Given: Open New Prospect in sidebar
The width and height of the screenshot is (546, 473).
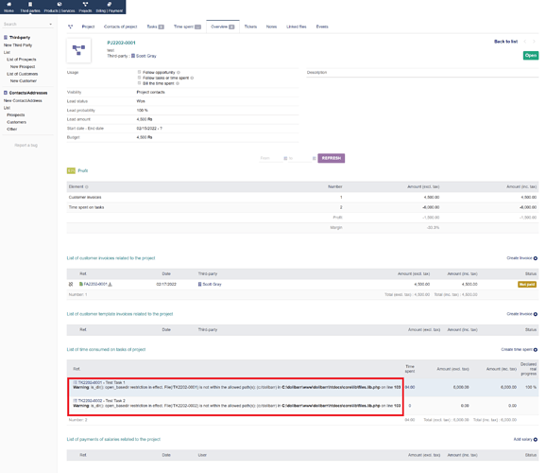Looking at the screenshot, I should click(x=23, y=66).
